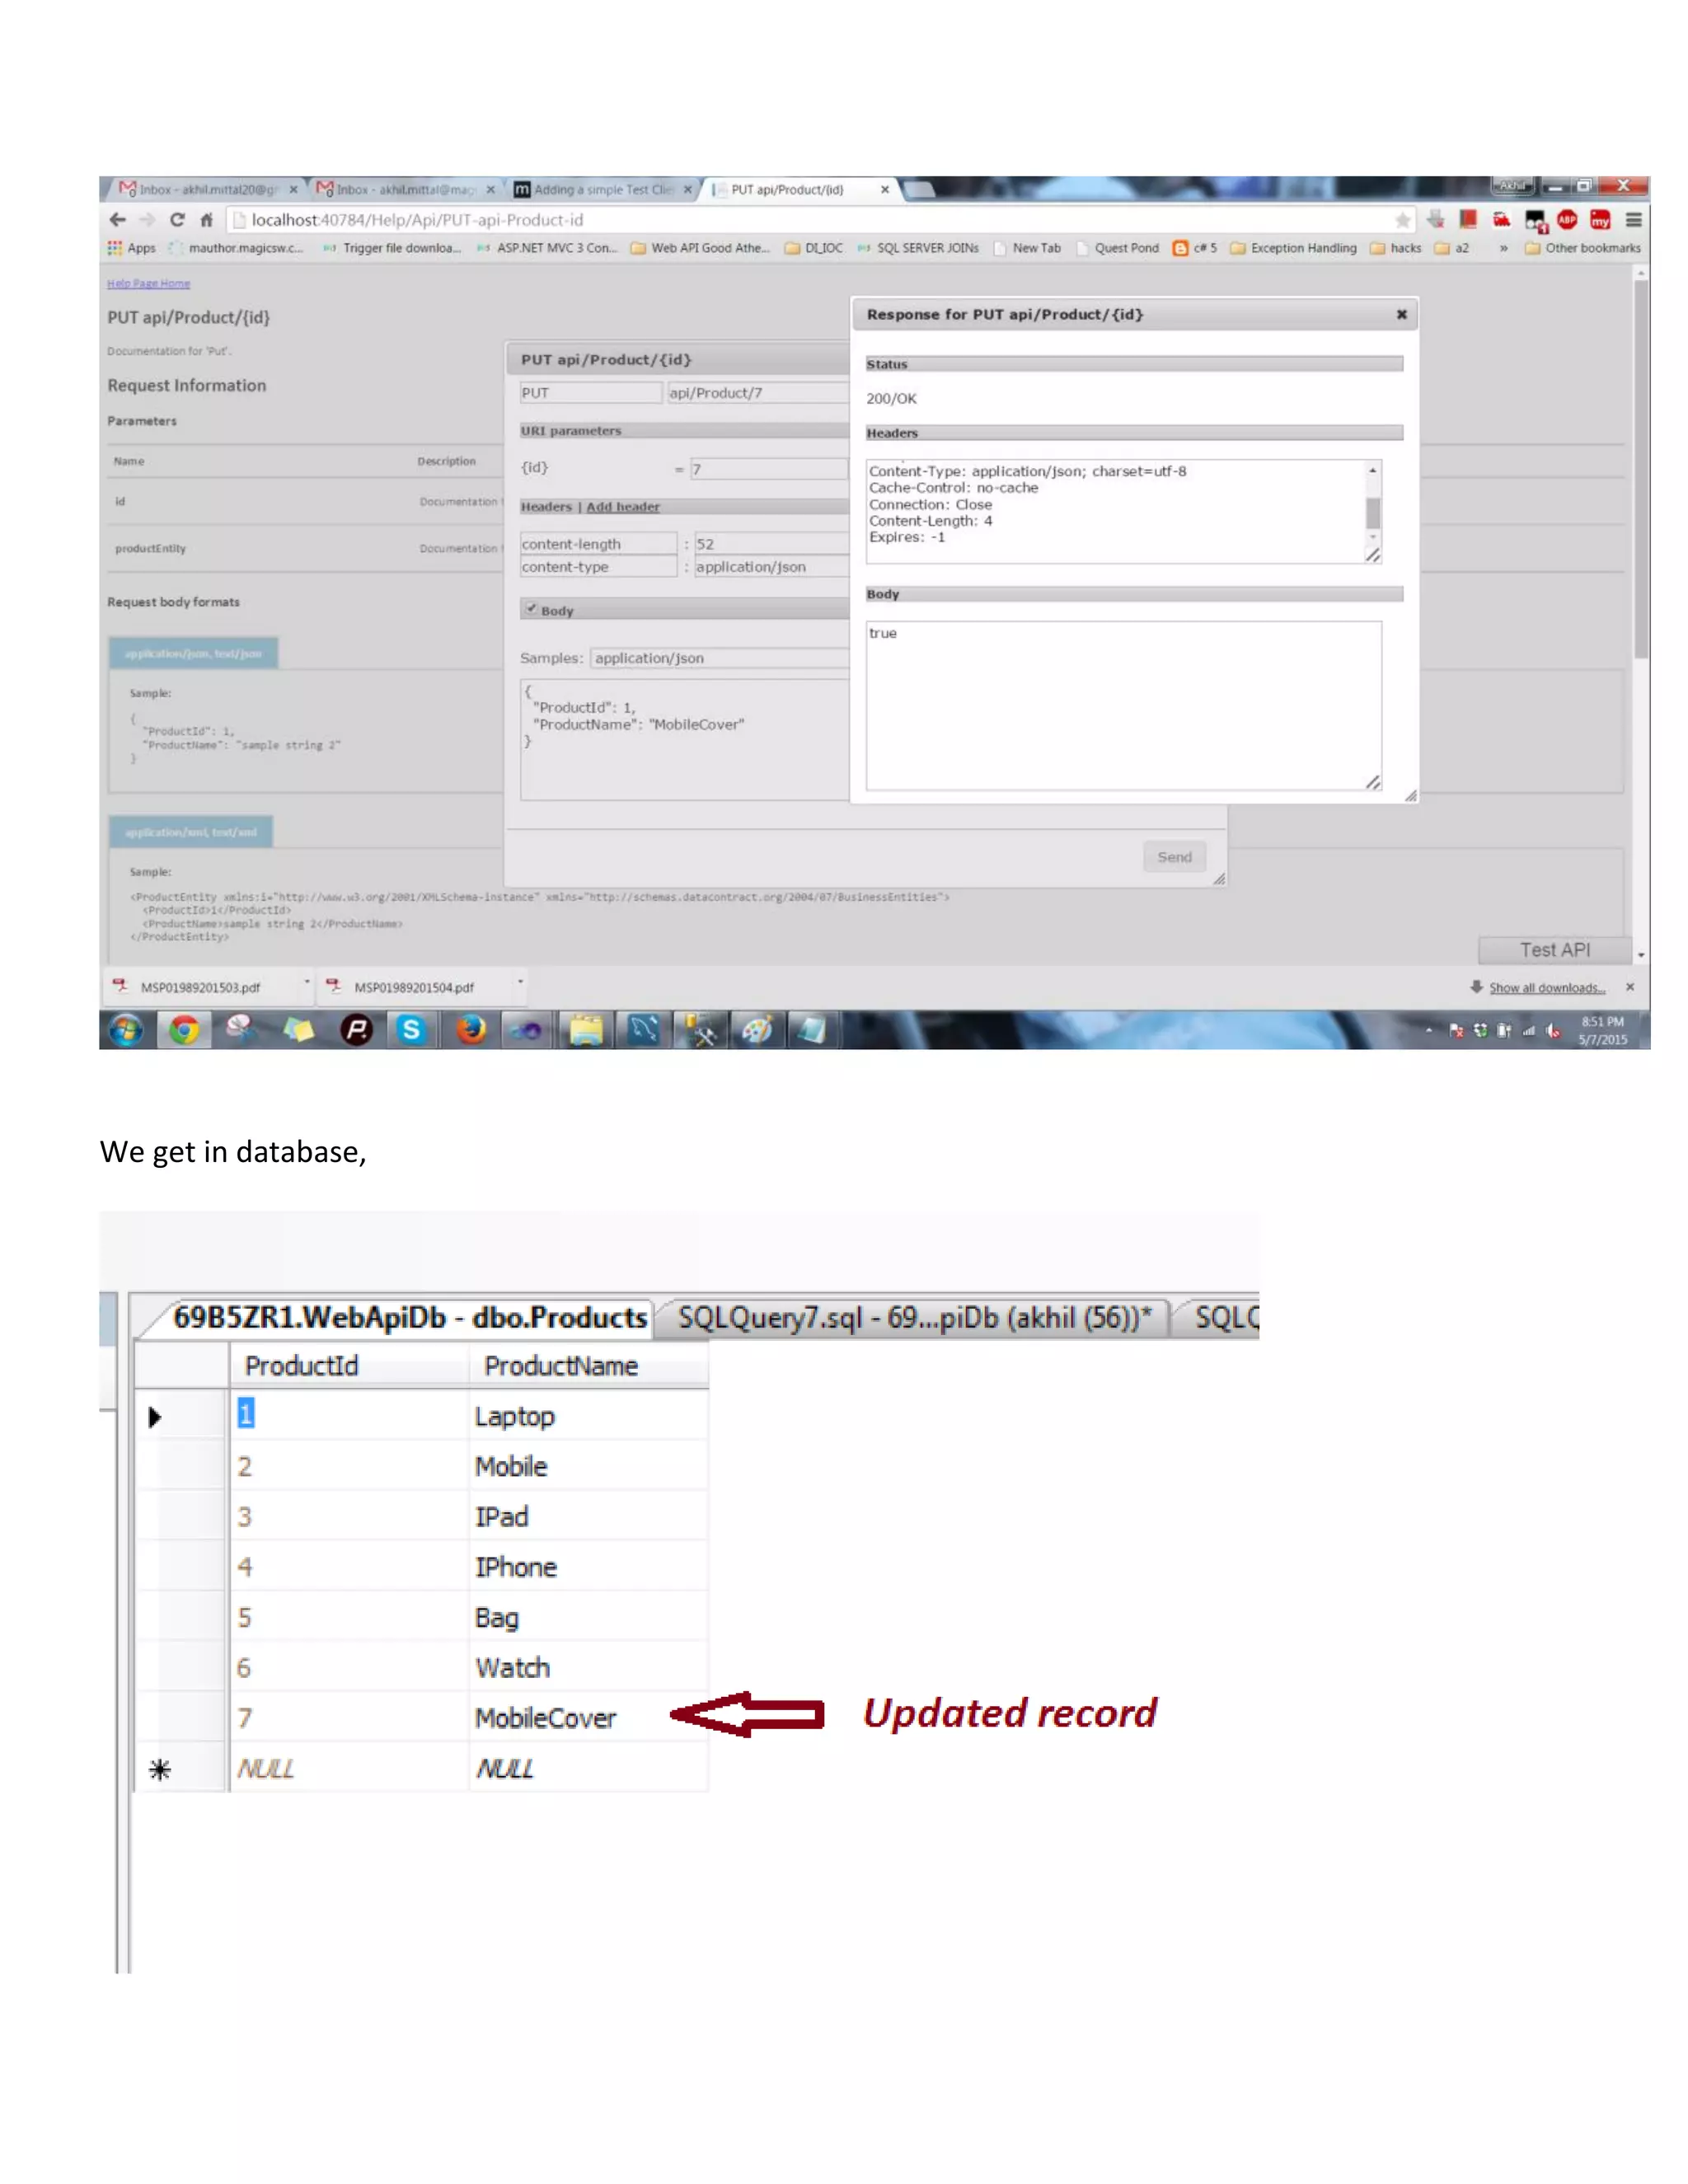Open the Exception Handling bookmark folder

click(1293, 248)
